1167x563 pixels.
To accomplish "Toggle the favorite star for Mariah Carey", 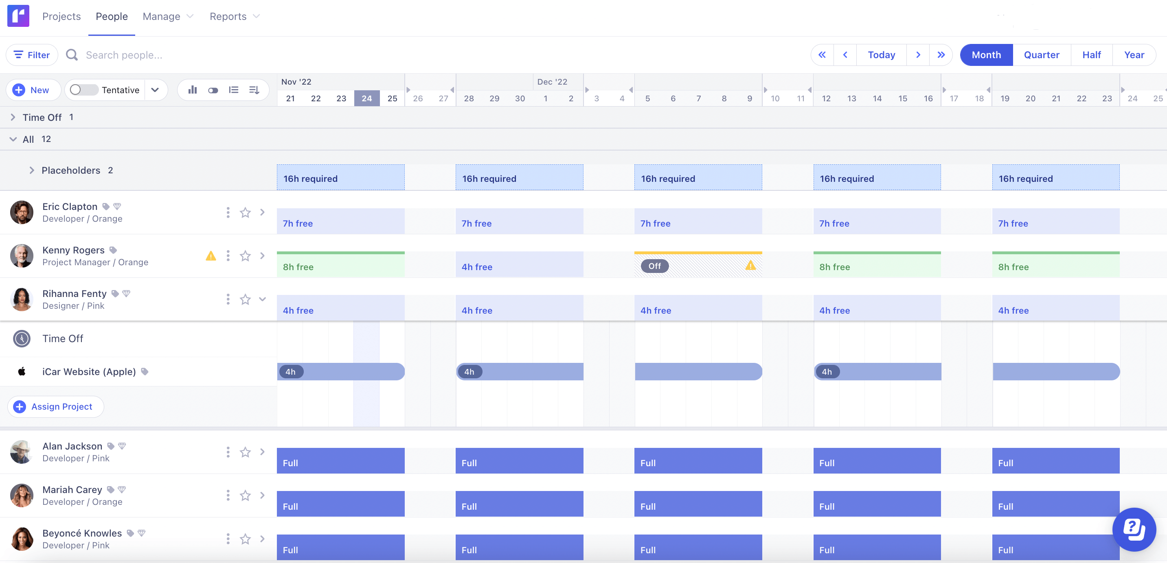I will tap(245, 495).
